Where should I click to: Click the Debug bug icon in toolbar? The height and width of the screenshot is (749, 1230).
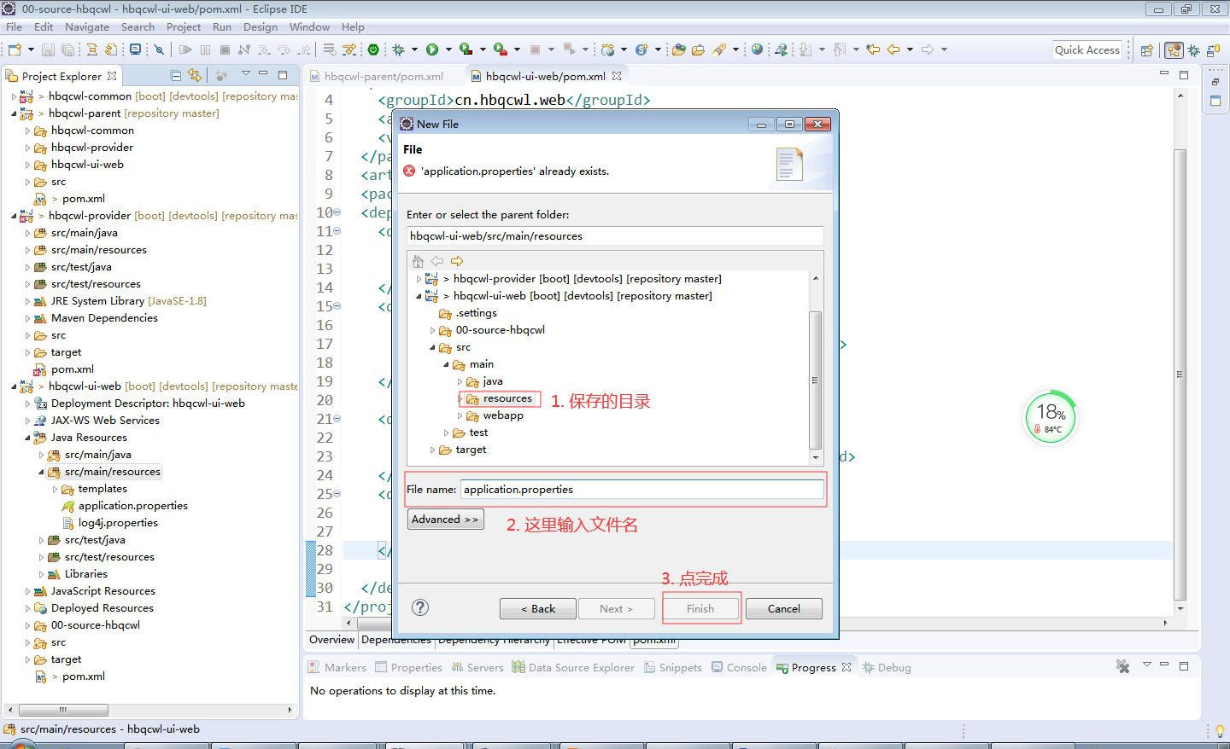399,49
